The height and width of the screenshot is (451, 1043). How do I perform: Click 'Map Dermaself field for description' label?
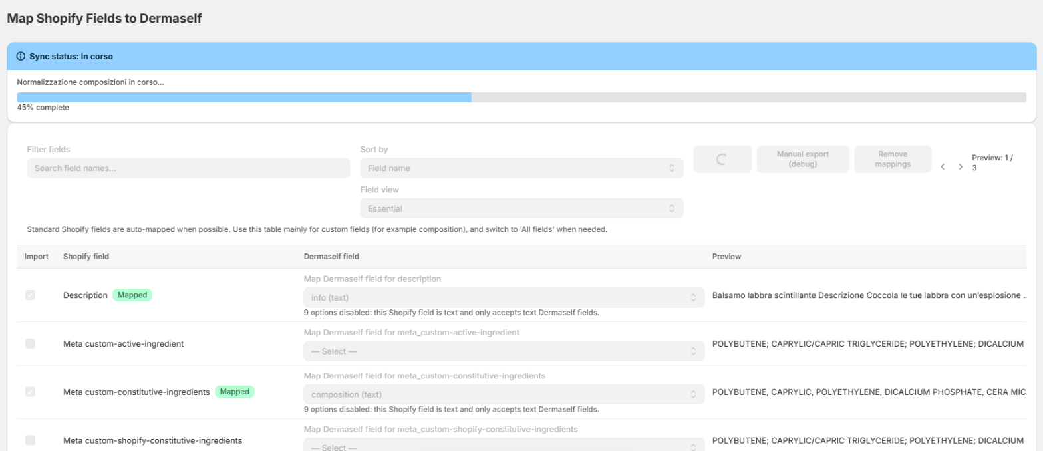[372, 279]
